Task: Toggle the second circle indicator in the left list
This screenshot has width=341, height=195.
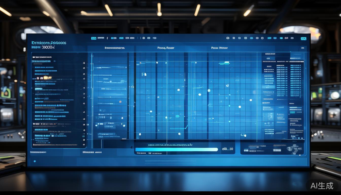Action: pyautogui.click(x=84, y=68)
